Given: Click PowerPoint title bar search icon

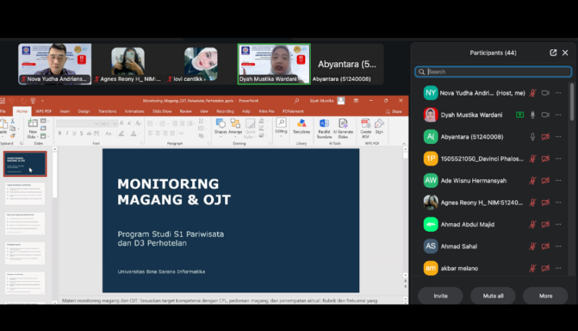Looking at the screenshot, I should coord(297,101).
